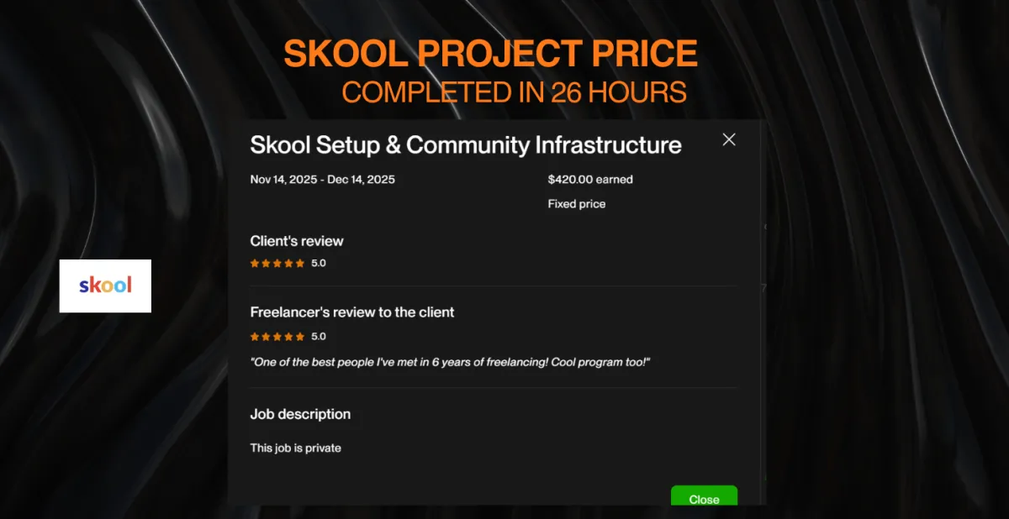The width and height of the screenshot is (1009, 519).
Task: Close the dialog with the X icon
Action: [729, 139]
